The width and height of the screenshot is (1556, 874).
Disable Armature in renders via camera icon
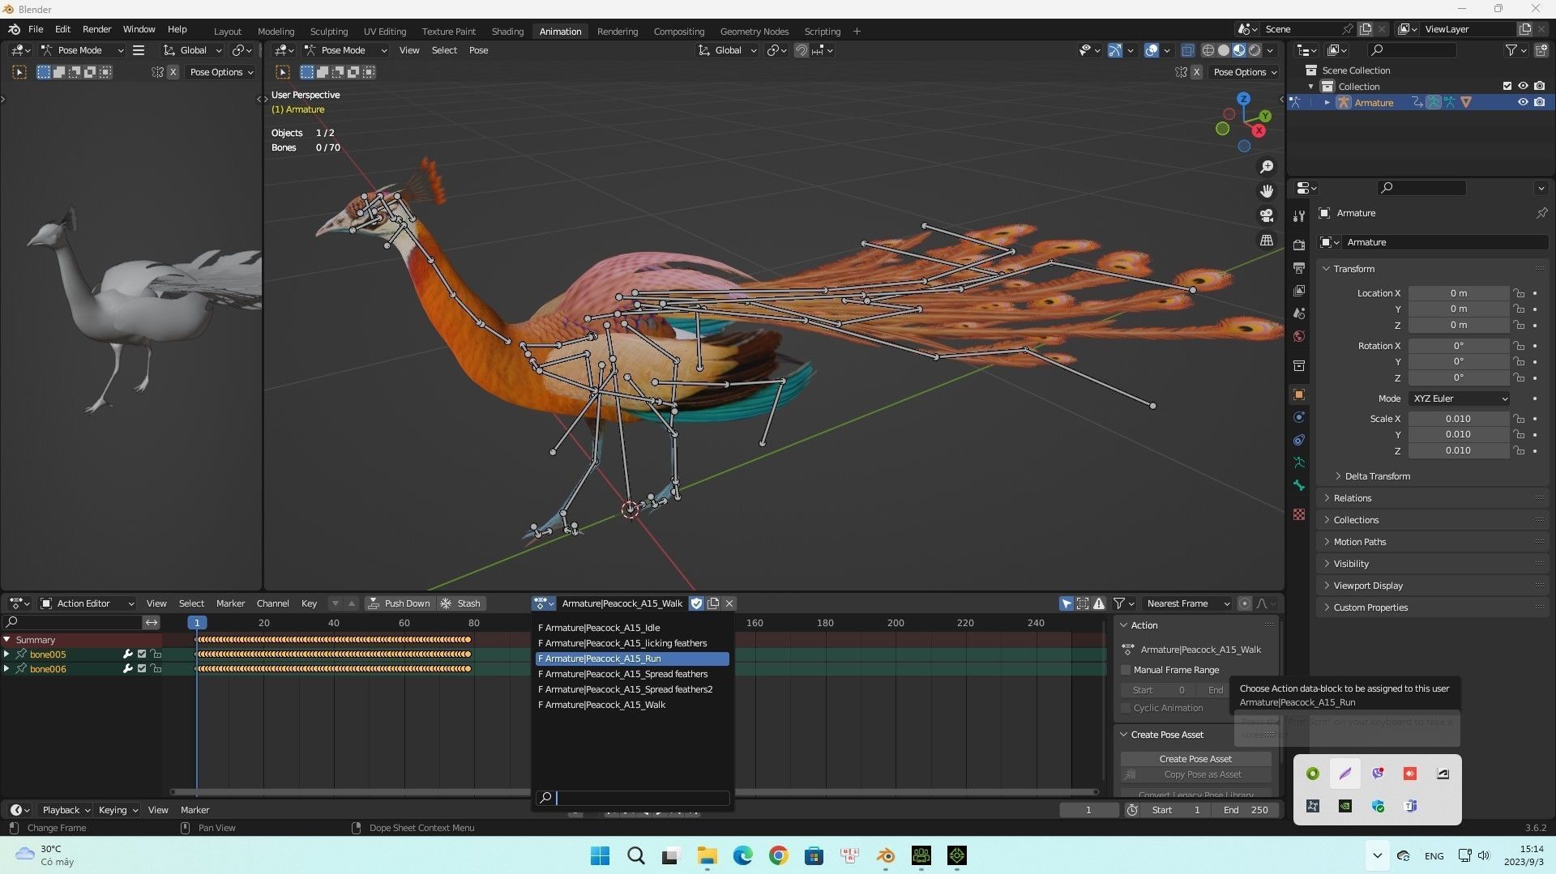pyautogui.click(x=1539, y=102)
